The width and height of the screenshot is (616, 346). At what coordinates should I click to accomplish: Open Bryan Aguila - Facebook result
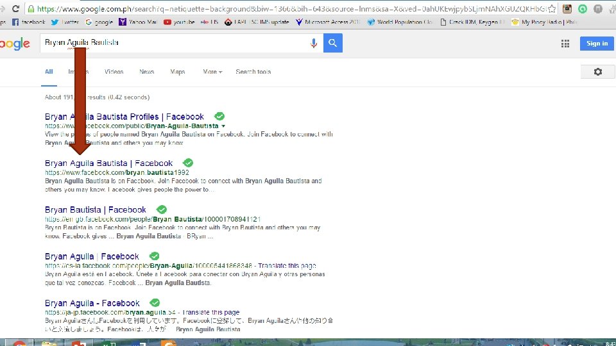pyautogui.click(x=92, y=303)
